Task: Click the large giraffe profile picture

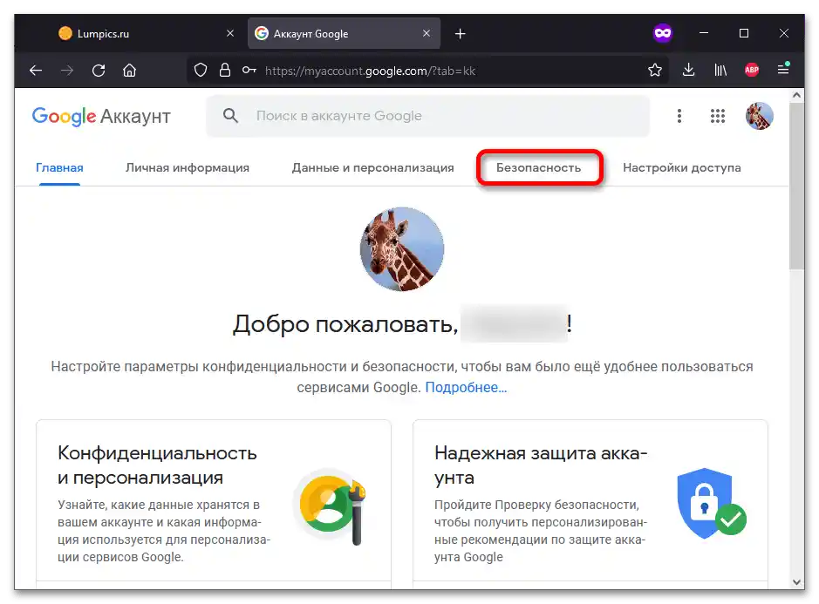Action: pos(402,249)
